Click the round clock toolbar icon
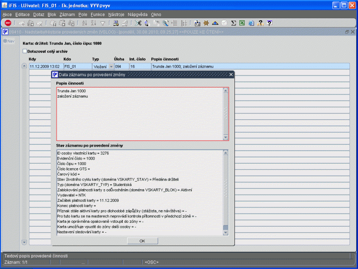The width and height of the screenshot is (358, 269). click(x=224, y=23)
